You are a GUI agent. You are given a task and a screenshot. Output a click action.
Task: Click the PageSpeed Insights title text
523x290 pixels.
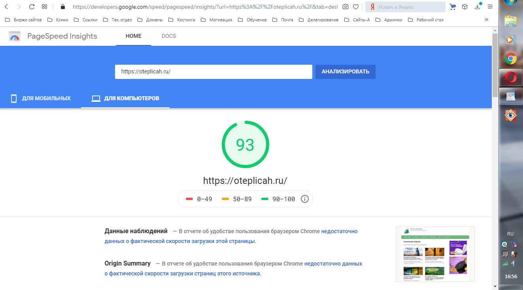pos(62,36)
